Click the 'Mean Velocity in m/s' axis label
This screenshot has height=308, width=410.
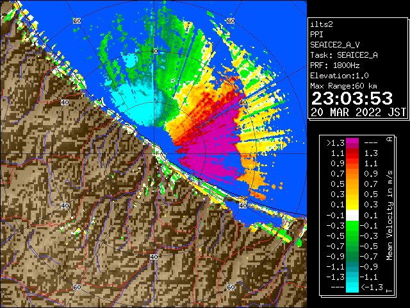click(389, 216)
